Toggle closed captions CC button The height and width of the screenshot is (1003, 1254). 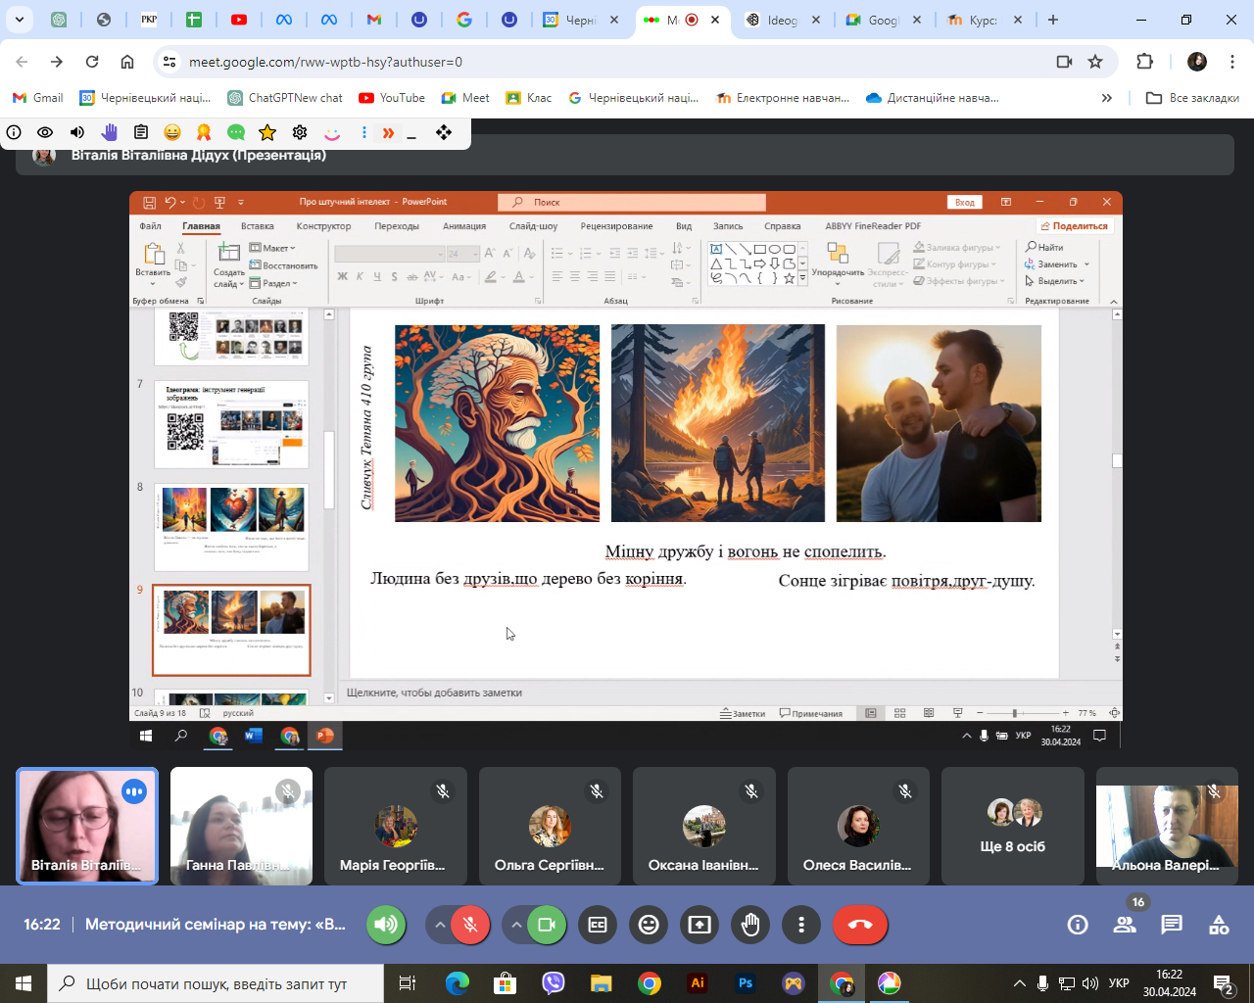click(598, 925)
